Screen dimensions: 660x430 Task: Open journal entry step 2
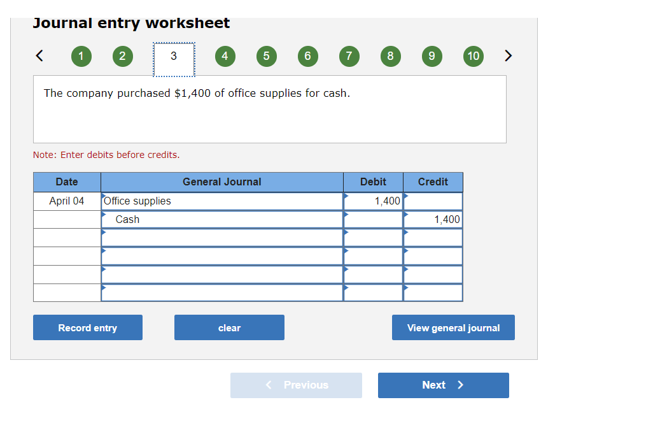point(122,56)
